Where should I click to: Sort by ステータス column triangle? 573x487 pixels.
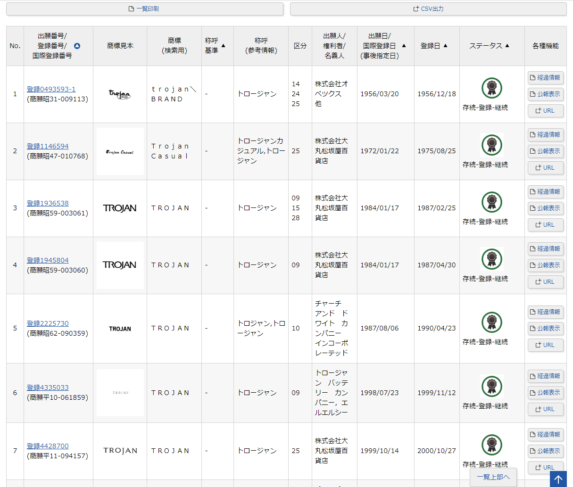click(x=507, y=46)
